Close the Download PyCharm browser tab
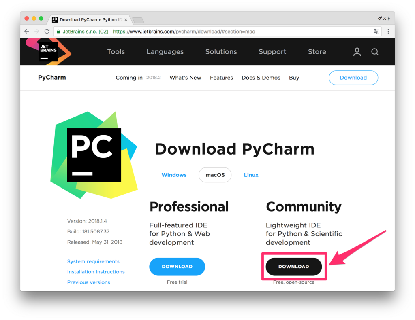Viewport: 415px width, 320px height. (126, 20)
